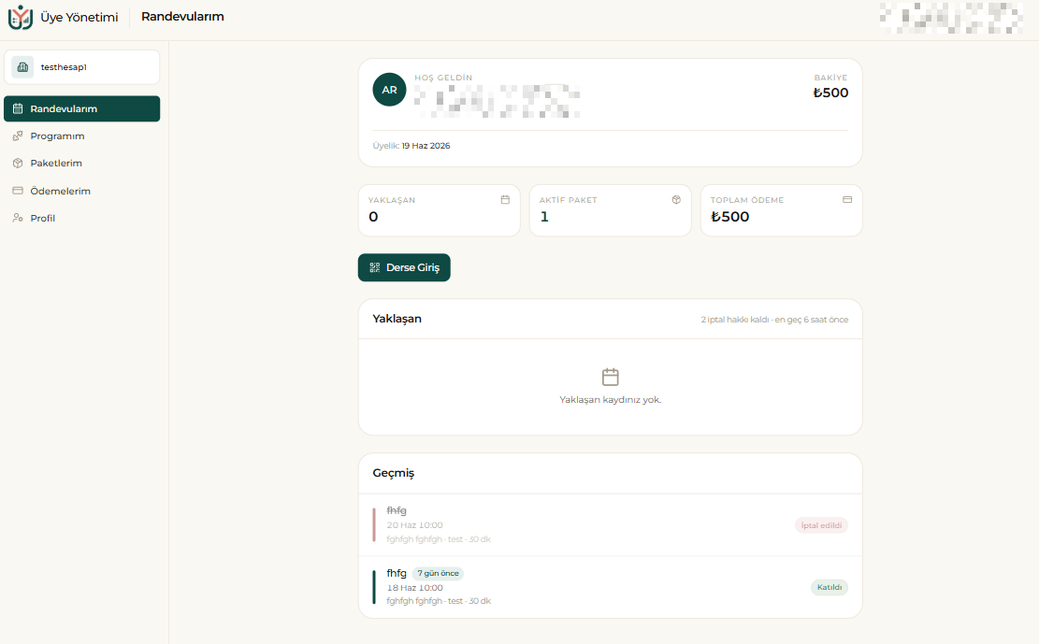
Task: Click the AR avatar circle
Action: [390, 90]
